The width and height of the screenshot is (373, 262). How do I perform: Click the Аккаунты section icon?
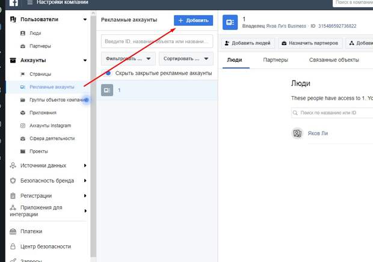click(13, 60)
